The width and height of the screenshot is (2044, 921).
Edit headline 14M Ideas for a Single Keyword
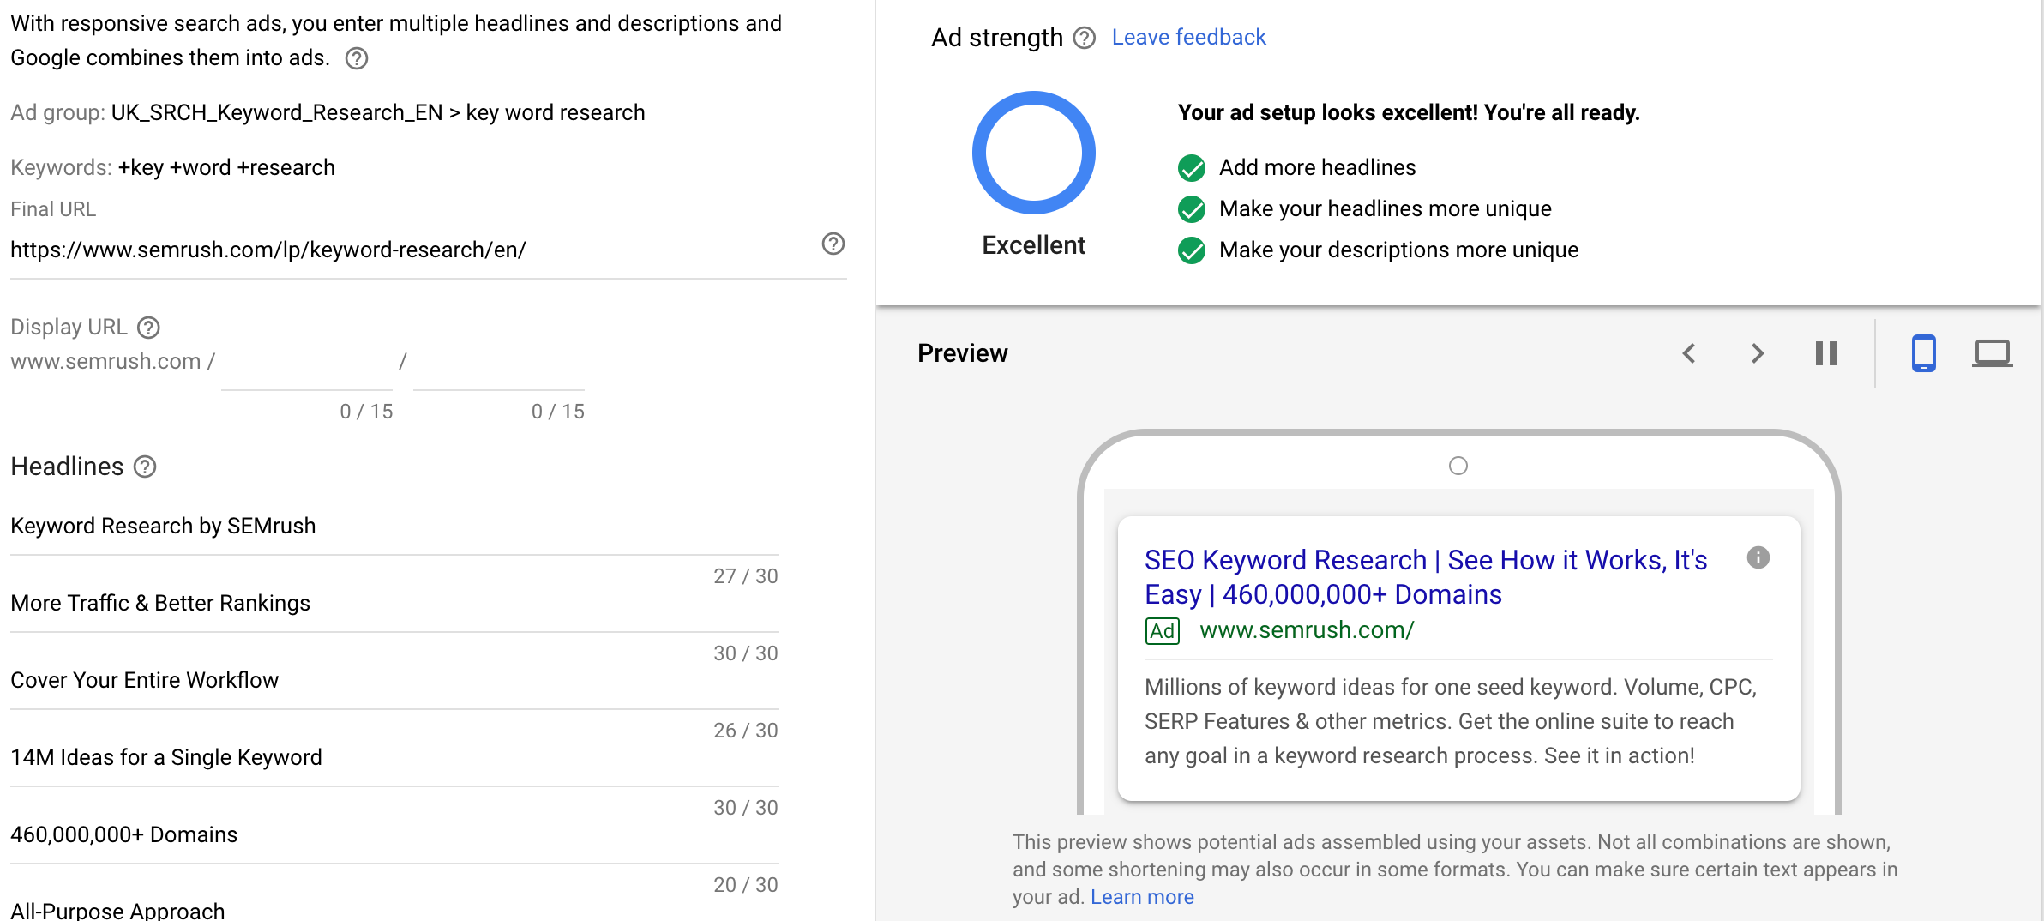click(x=394, y=757)
